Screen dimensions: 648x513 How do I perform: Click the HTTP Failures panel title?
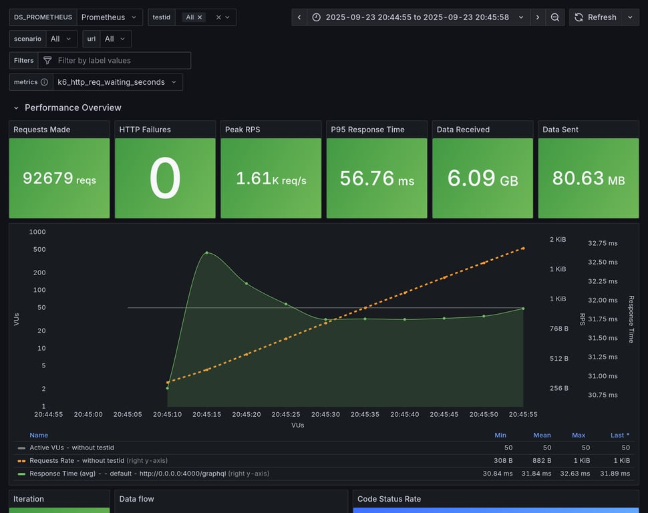point(145,130)
